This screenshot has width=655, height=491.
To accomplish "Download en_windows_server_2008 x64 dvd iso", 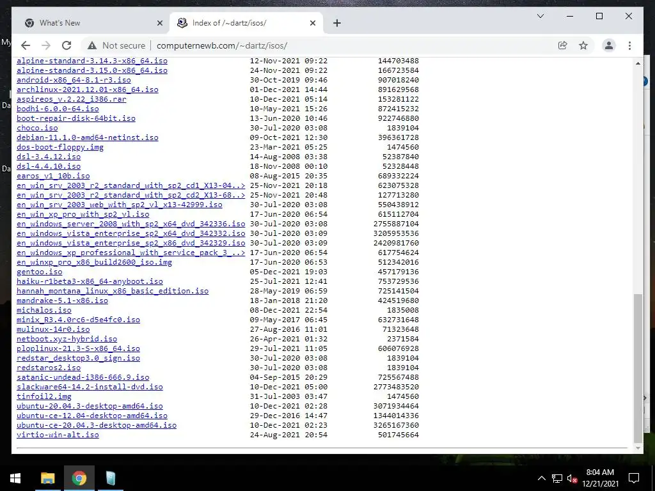I will [x=130, y=224].
